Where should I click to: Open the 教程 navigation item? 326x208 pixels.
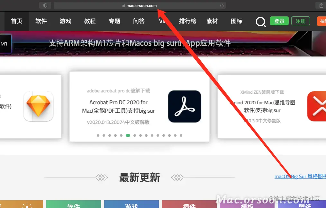[90, 21]
